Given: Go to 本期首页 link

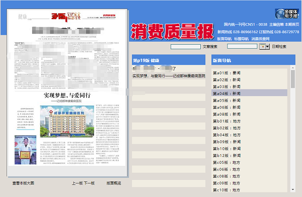Looking at the screenshot, I should pyautogui.click(x=292, y=25).
